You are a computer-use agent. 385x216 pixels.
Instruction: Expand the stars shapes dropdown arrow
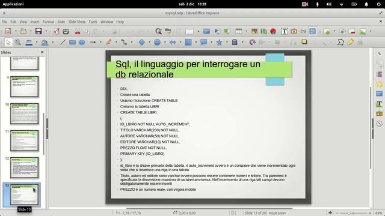[x=227, y=42]
